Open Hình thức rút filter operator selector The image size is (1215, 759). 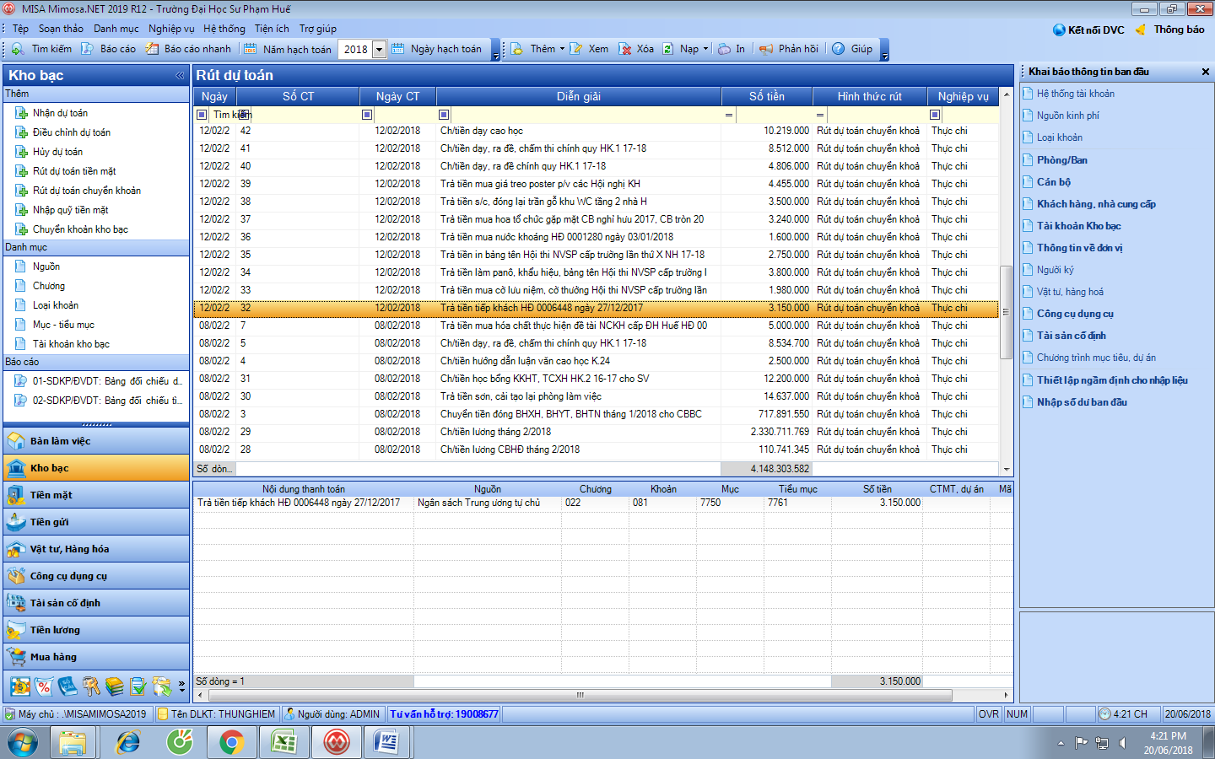pos(820,115)
